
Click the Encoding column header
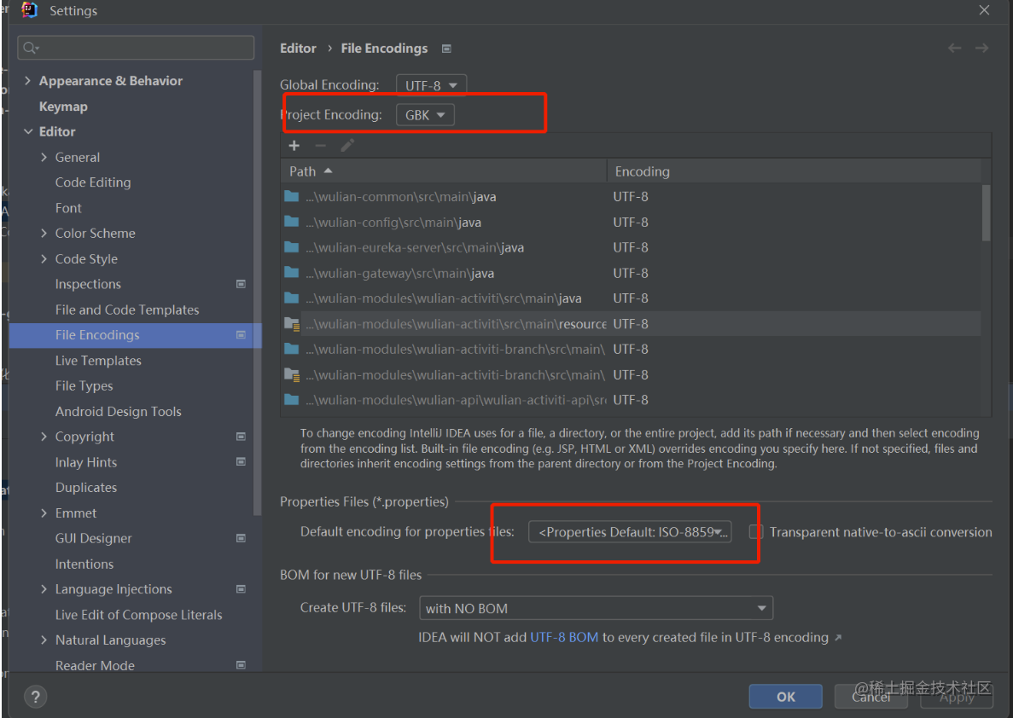click(794, 171)
